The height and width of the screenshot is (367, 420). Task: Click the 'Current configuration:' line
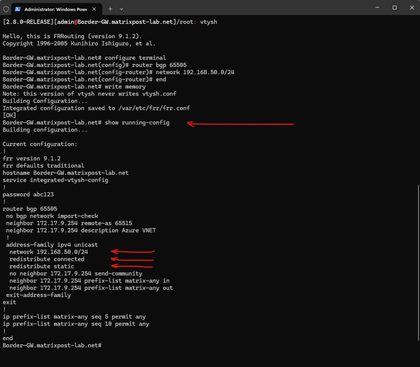[40, 144]
